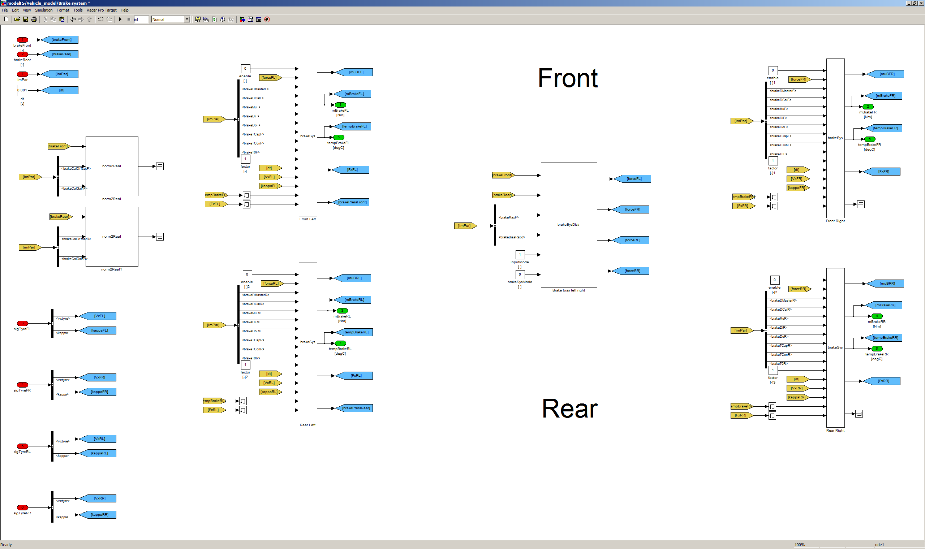
Task: Open the Racer Pro Target menu
Action: click(102, 10)
